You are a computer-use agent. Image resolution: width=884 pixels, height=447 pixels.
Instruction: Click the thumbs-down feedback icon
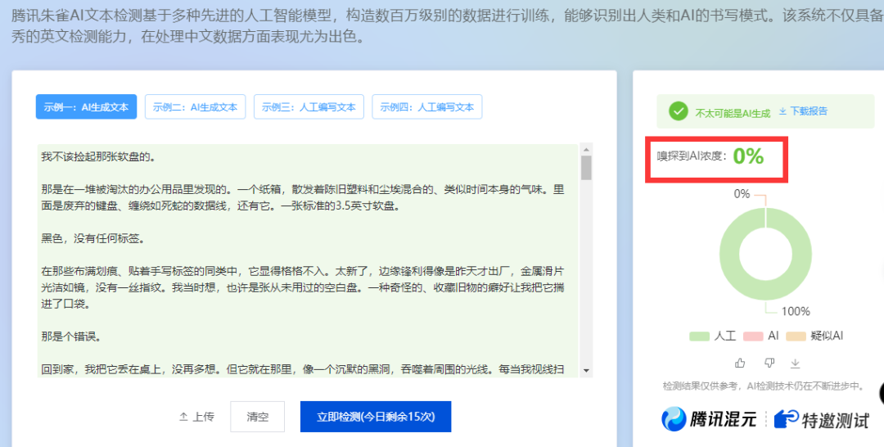coord(769,363)
